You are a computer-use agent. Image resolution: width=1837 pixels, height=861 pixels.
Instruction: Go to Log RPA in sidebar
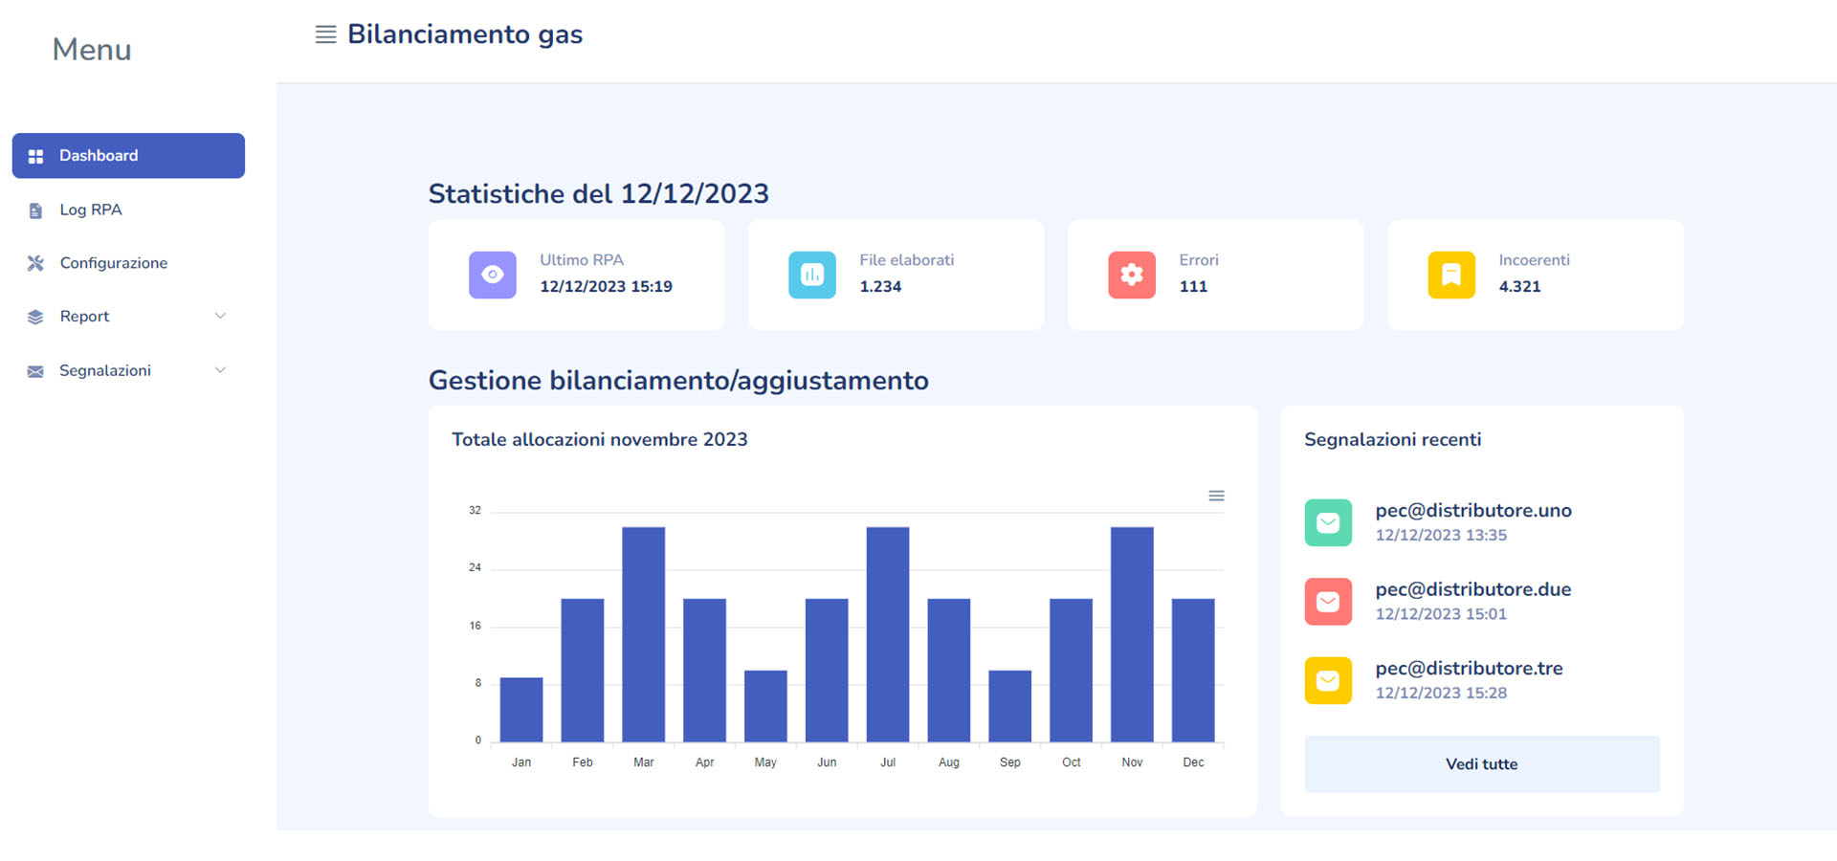click(91, 210)
